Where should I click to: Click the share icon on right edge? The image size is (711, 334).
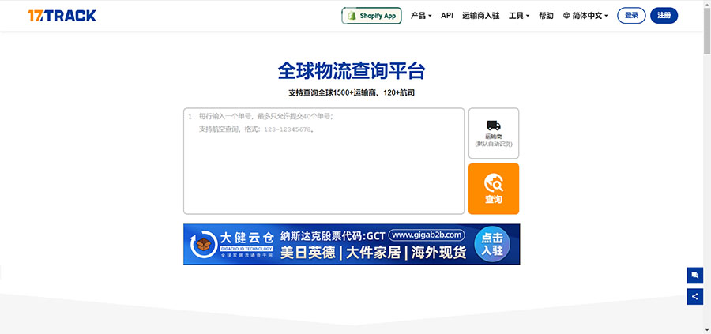point(695,297)
